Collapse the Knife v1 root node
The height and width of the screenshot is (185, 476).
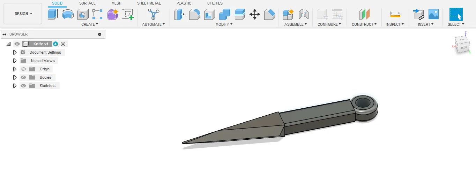[8, 44]
